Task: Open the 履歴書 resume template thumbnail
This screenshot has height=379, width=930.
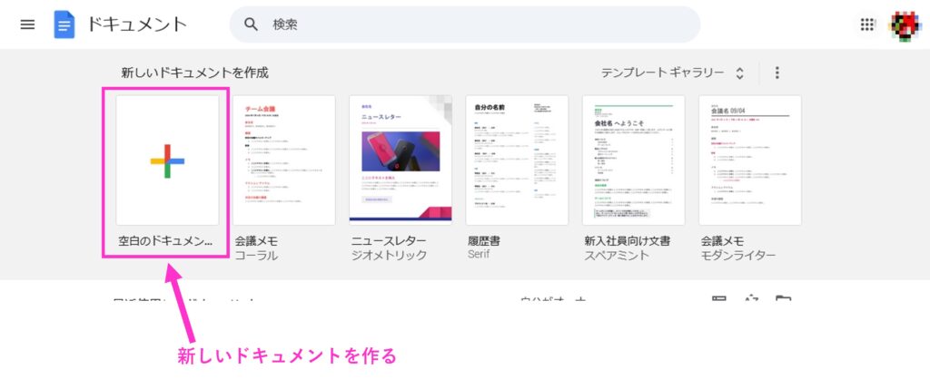Action: [517, 160]
